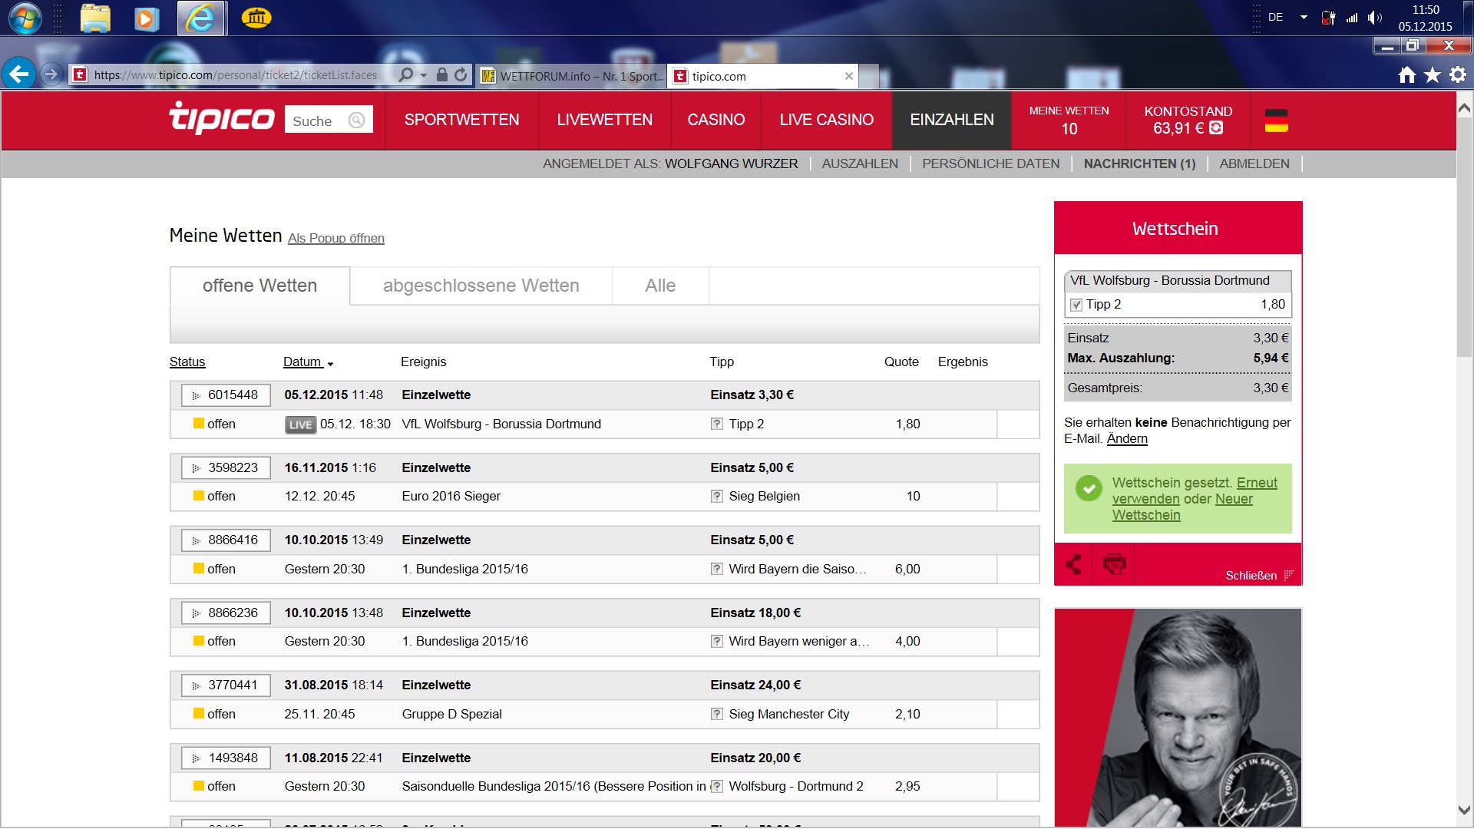The width and height of the screenshot is (1474, 829).
Task: Open Windows Explorer folder in taskbar
Action: 95,18
